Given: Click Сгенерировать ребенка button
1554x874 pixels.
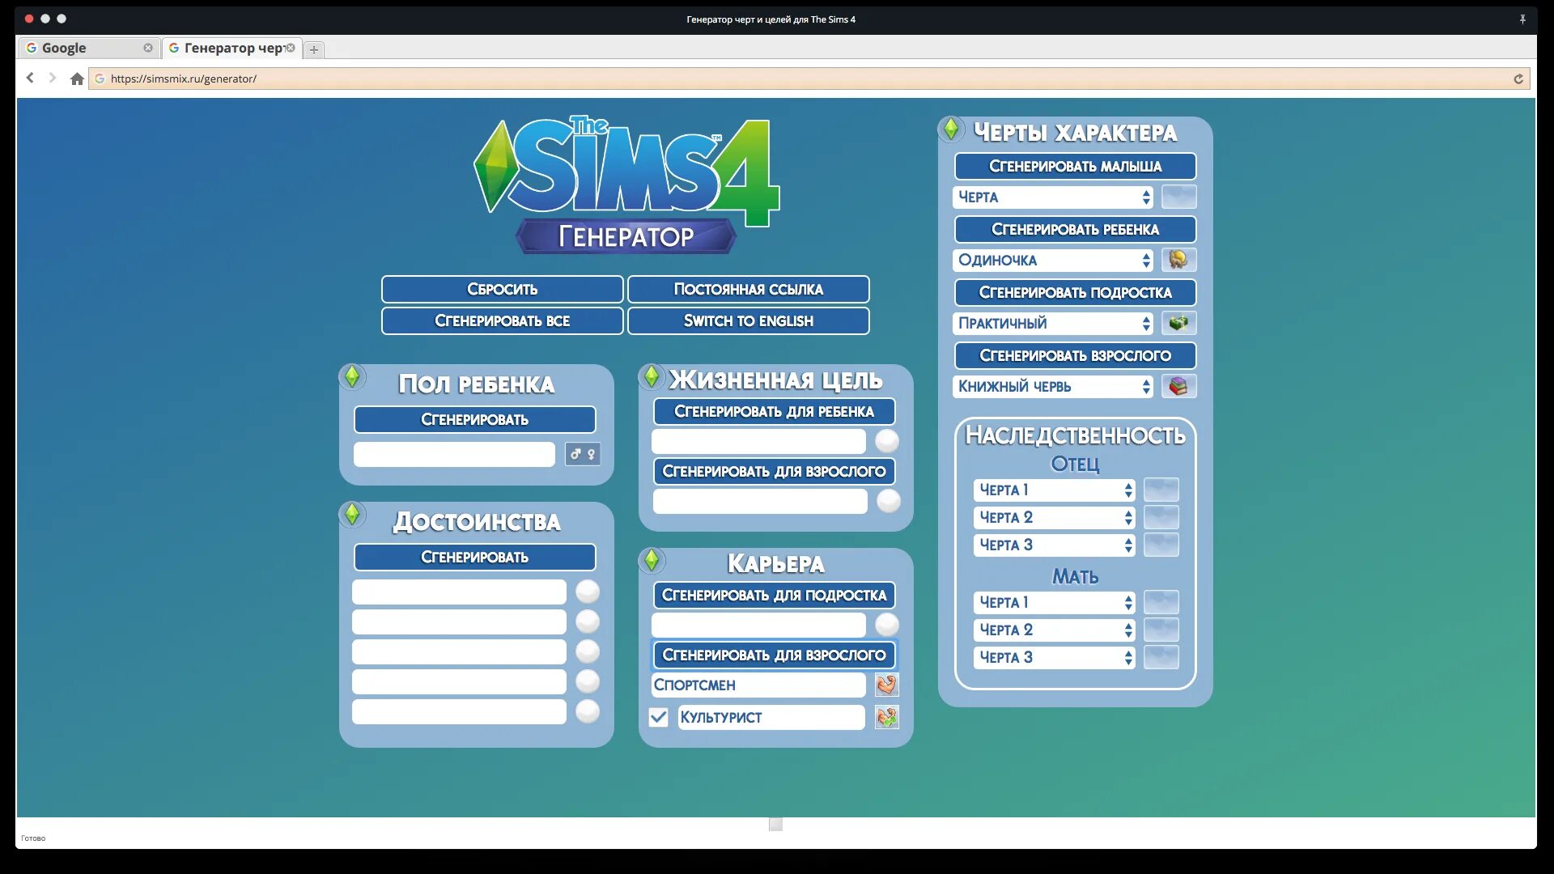Looking at the screenshot, I should (x=1075, y=229).
